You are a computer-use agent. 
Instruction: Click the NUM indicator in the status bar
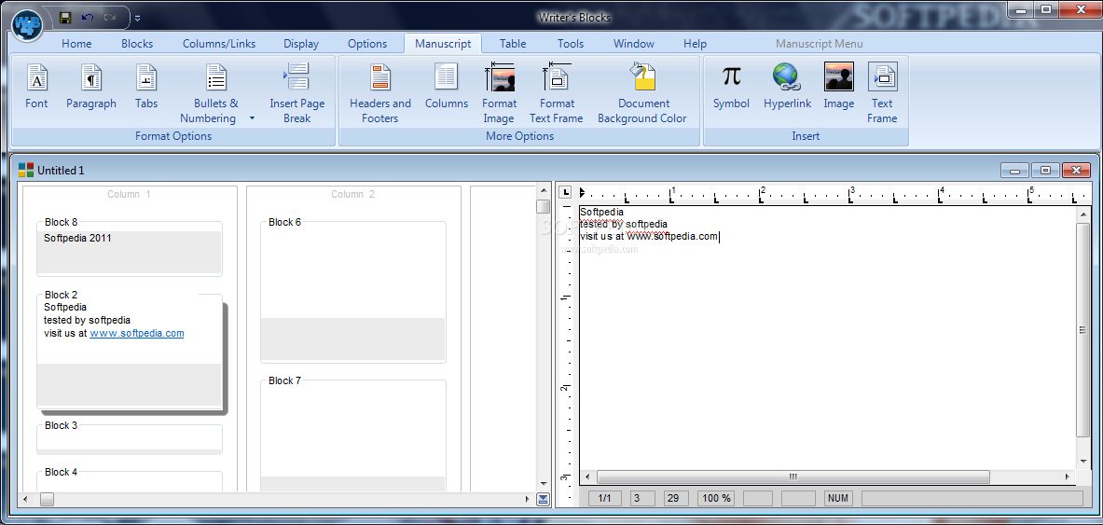(x=838, y=498)
